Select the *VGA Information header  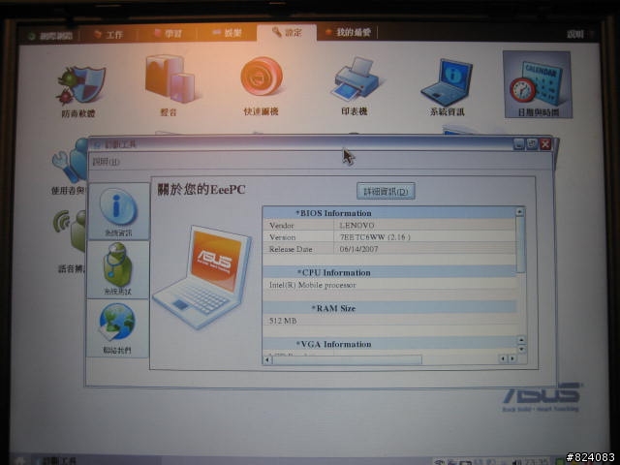pyautogui.click(x=333, y=344)
